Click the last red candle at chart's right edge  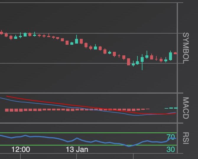click(175, 53)
